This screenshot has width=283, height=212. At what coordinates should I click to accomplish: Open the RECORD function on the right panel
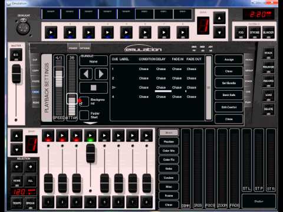tap(268, 81)
